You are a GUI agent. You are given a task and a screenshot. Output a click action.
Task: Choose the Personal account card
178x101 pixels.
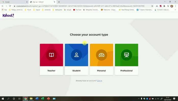pyautogui.click(x=102, y=59)
